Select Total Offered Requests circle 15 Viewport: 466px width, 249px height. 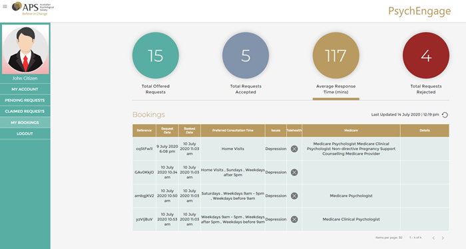(155, 55)
